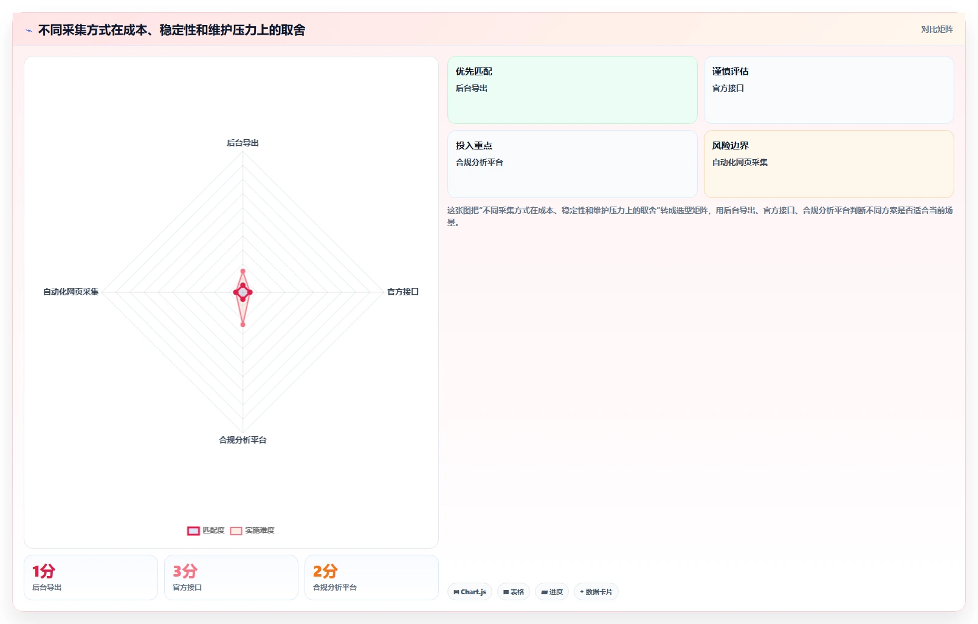Click the 后台导出 radar axis label

point(243,143)
